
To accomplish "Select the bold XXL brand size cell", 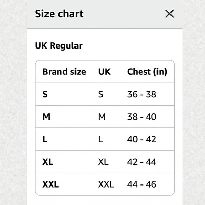I will click(51, 184).
